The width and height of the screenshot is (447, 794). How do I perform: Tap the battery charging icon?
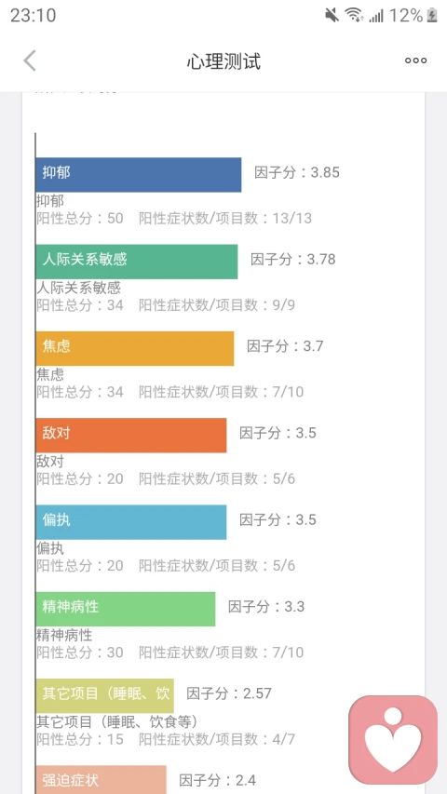[432, 15]
